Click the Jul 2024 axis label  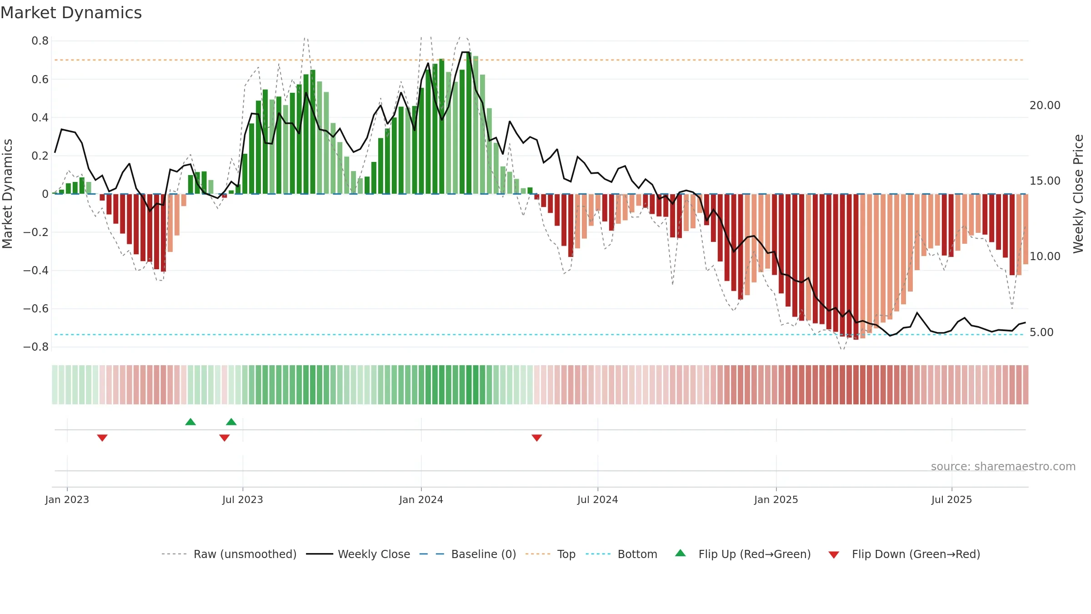[598, 499]
